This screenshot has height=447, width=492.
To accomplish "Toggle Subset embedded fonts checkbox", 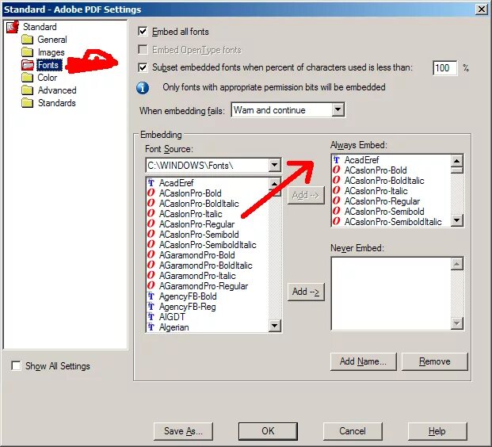I will (x=143, y=67).
